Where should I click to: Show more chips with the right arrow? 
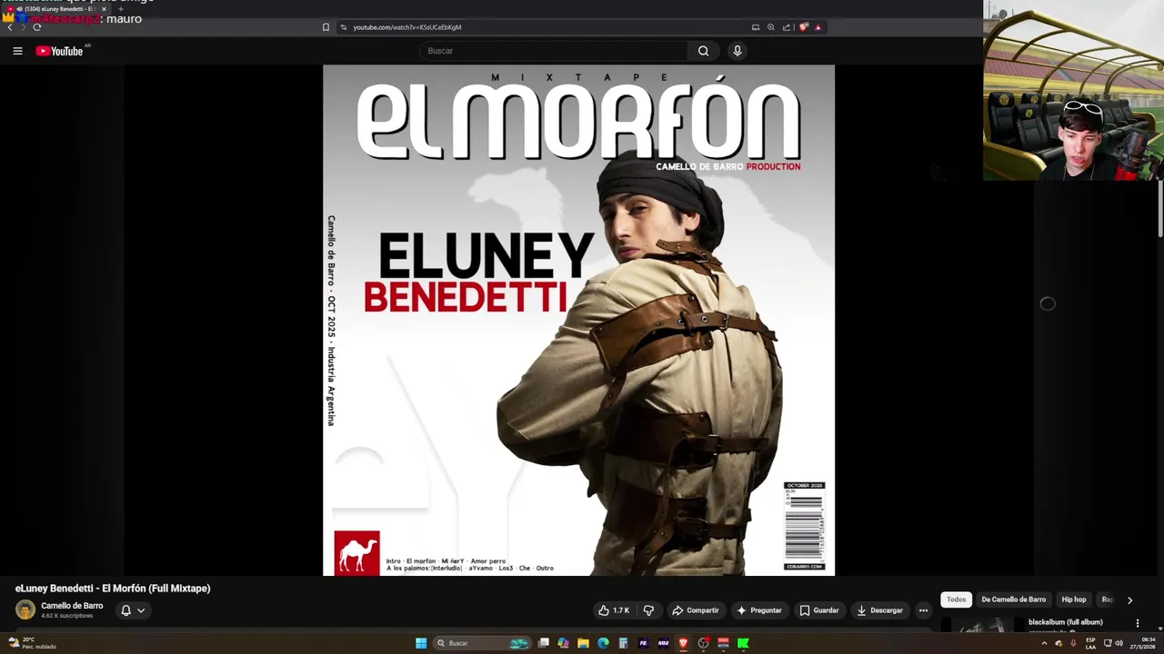(x=1129, y=599)
